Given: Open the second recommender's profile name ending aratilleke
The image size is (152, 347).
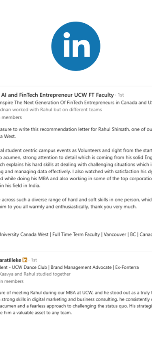Looking at the screenshot, I should [11, 260].
